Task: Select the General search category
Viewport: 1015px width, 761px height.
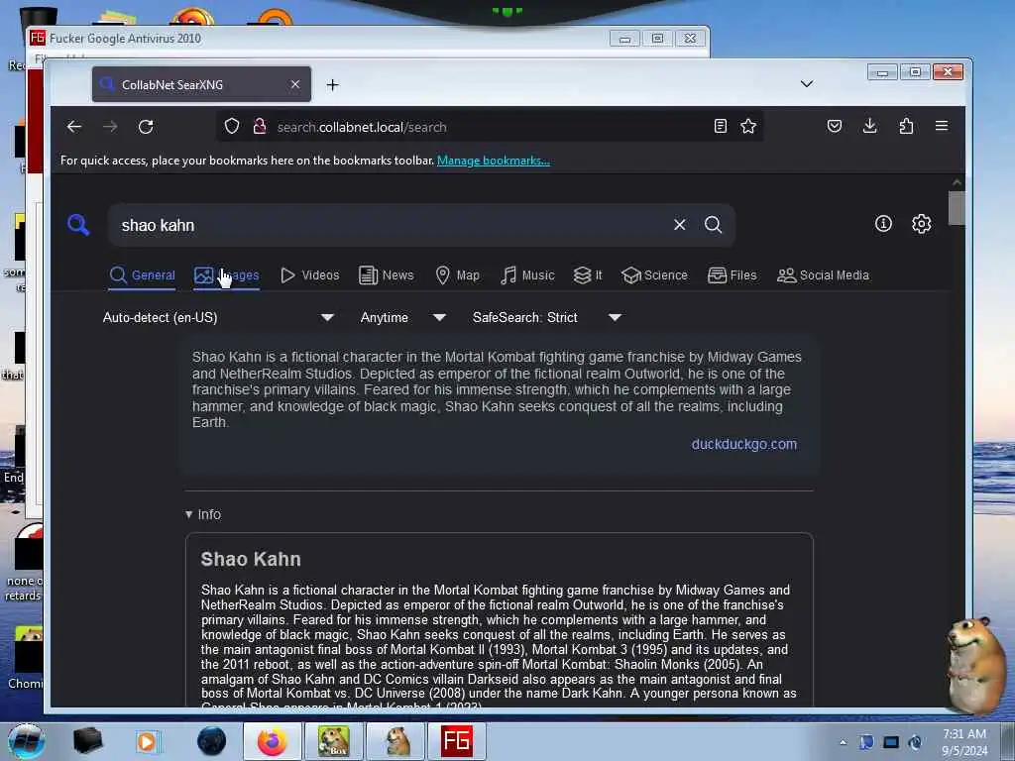Action: [143, 275]
